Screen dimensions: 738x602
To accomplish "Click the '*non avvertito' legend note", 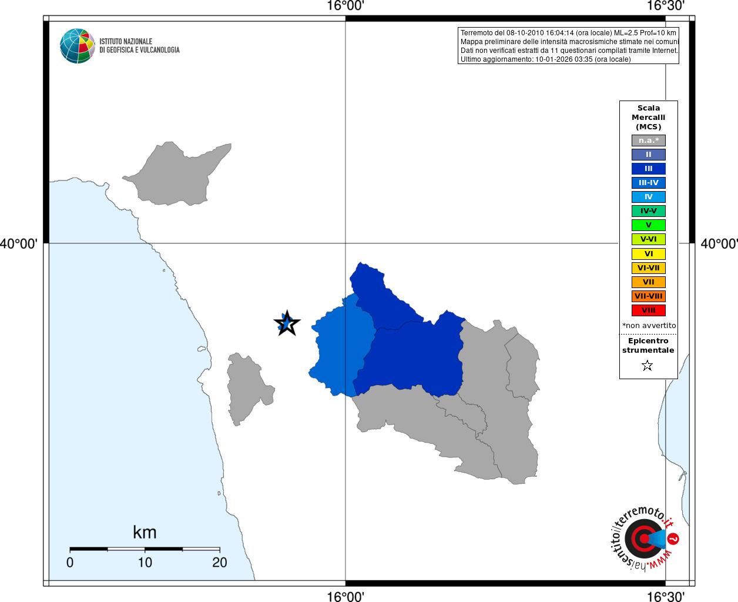I will pos(649,326).
